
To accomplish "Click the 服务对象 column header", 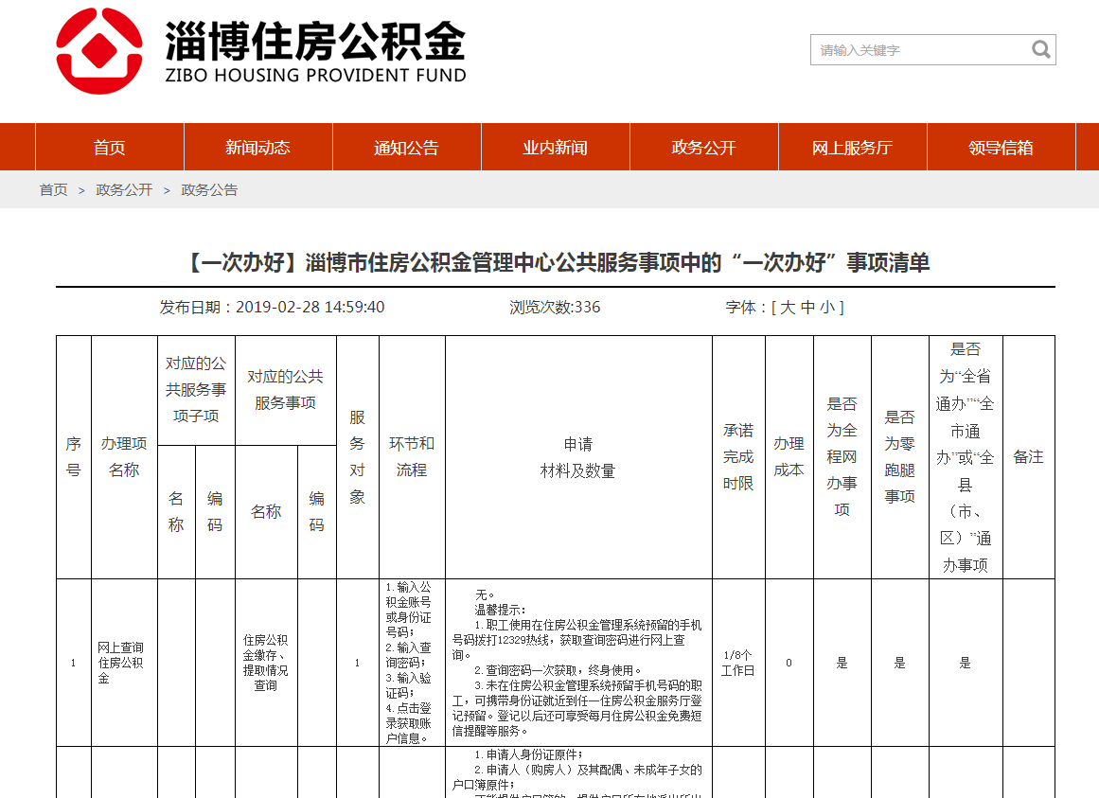I will click(358, 457).
